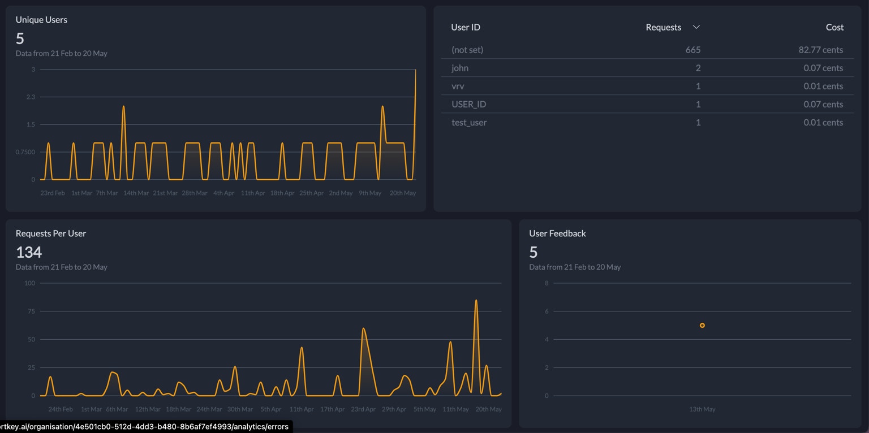Click the User ID column header

pyautogui.click(x=466, y=27)
